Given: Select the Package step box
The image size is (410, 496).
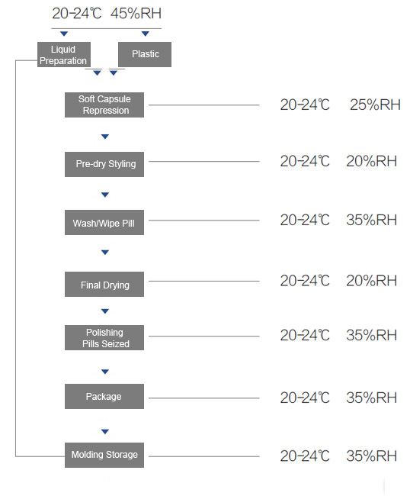Looking at the screenshot, I should tap(104, 396).
